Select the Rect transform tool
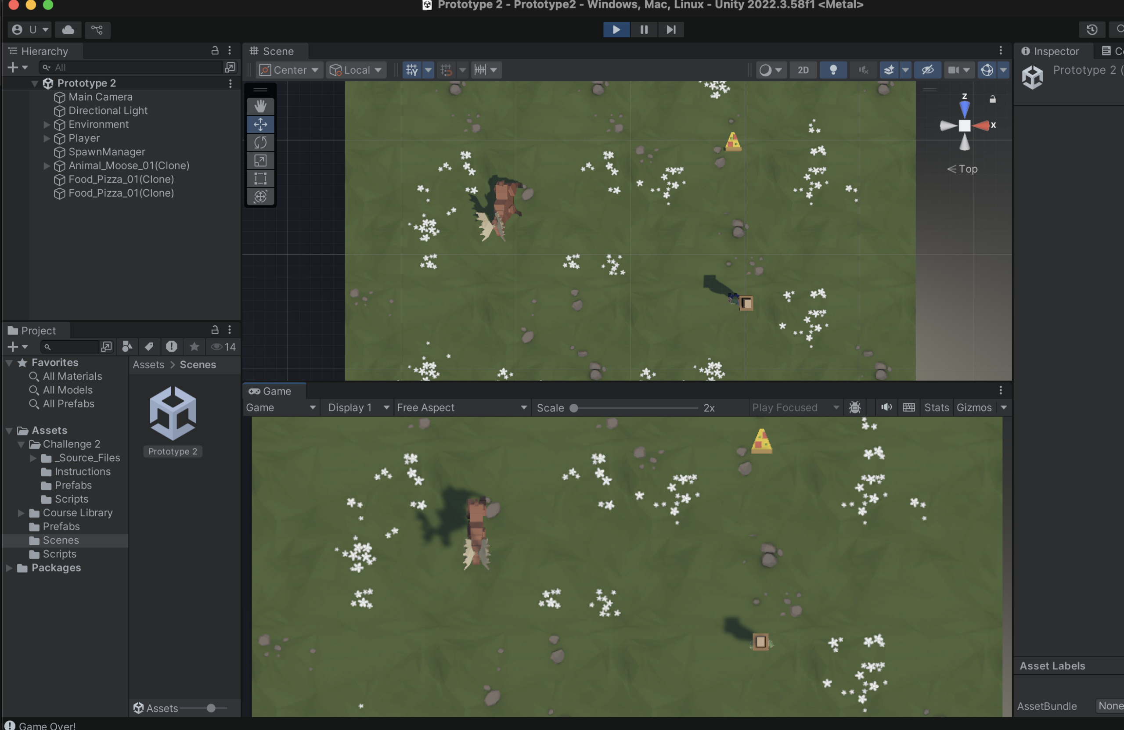Screen dimensions: 1124x730 260,179
